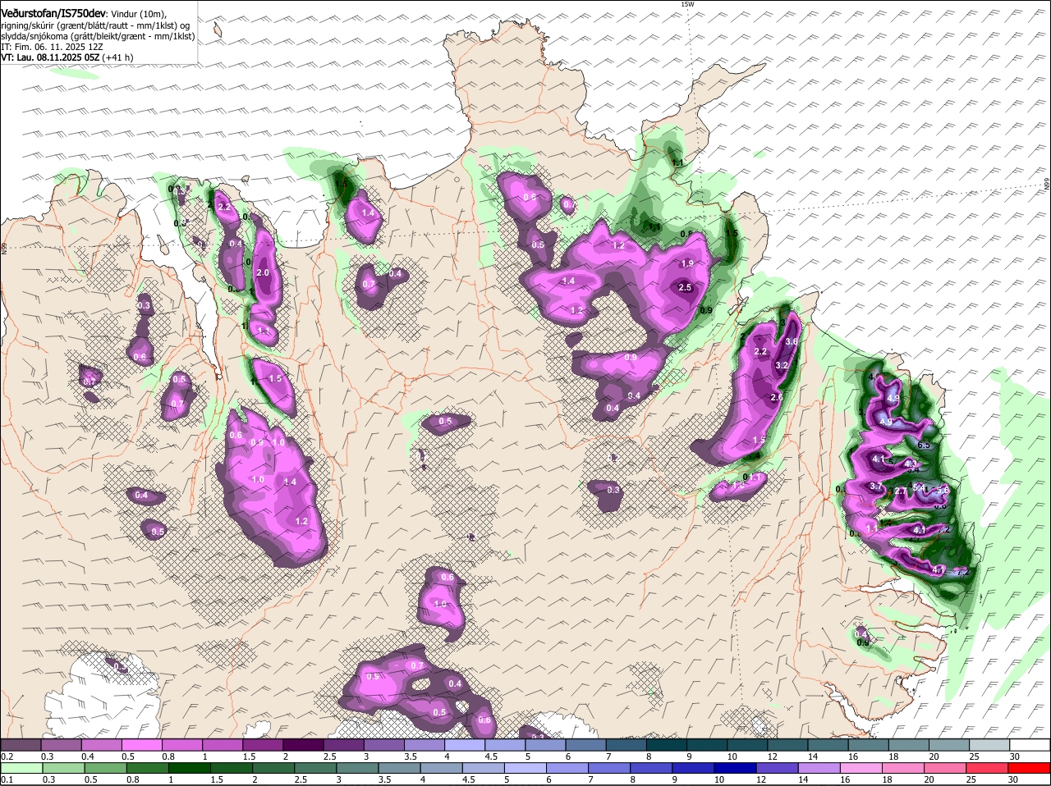
Task: Click the rain legend swatch between 0.8 and 1
Action: pyautogui.click(x=149, y=767)
